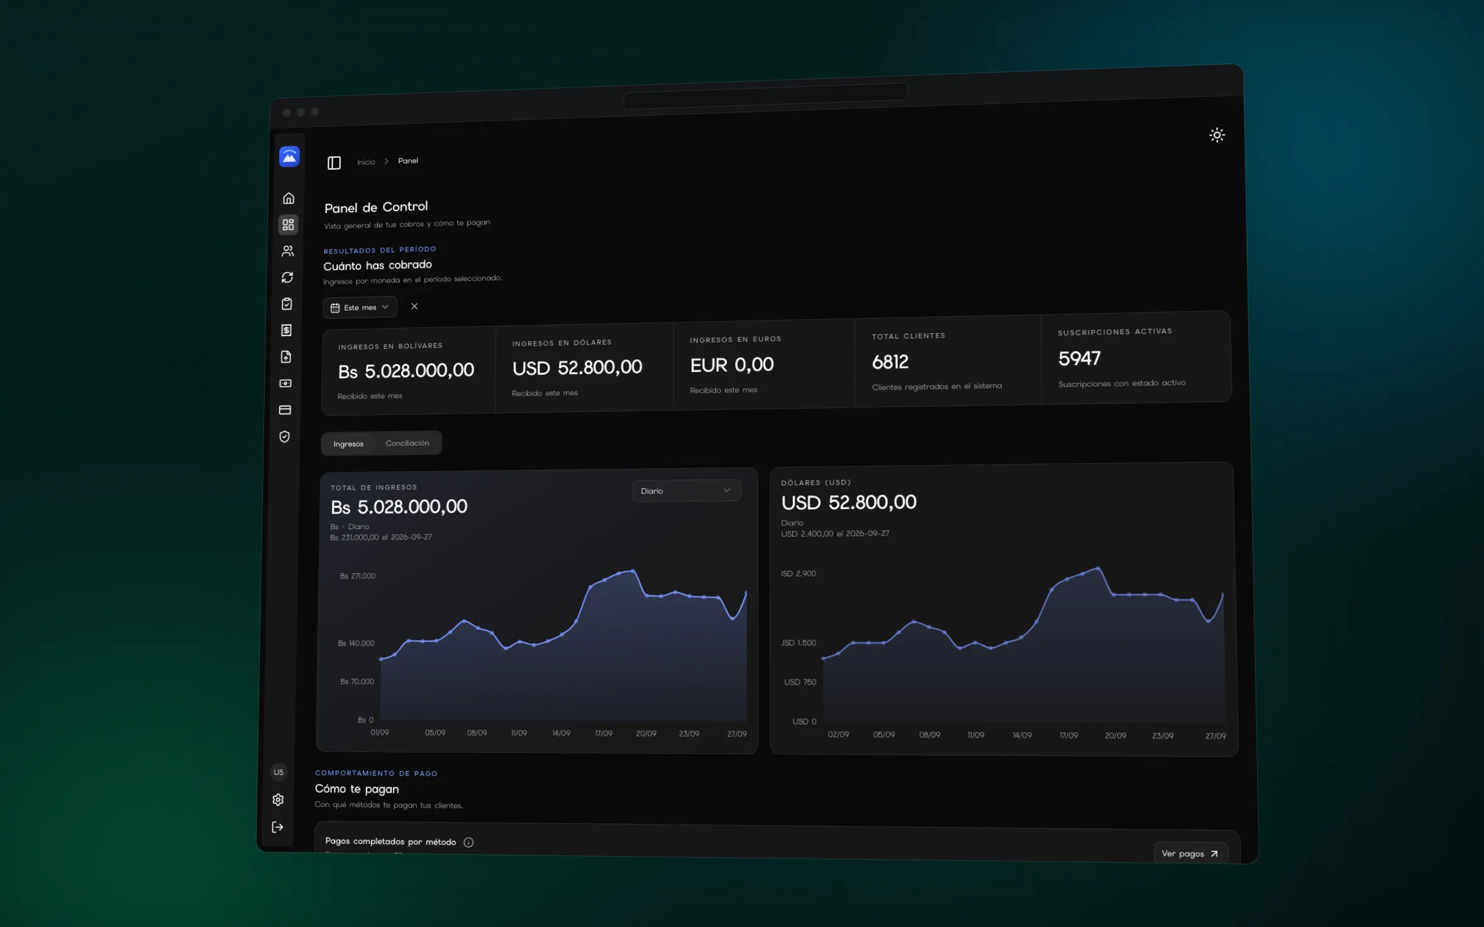Open the Home icon in sidebar
The image size is (1484, 927).
pos(289,199)
